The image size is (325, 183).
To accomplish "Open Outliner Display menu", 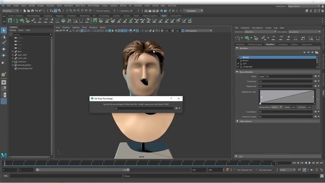I will (x=13, y=30).
